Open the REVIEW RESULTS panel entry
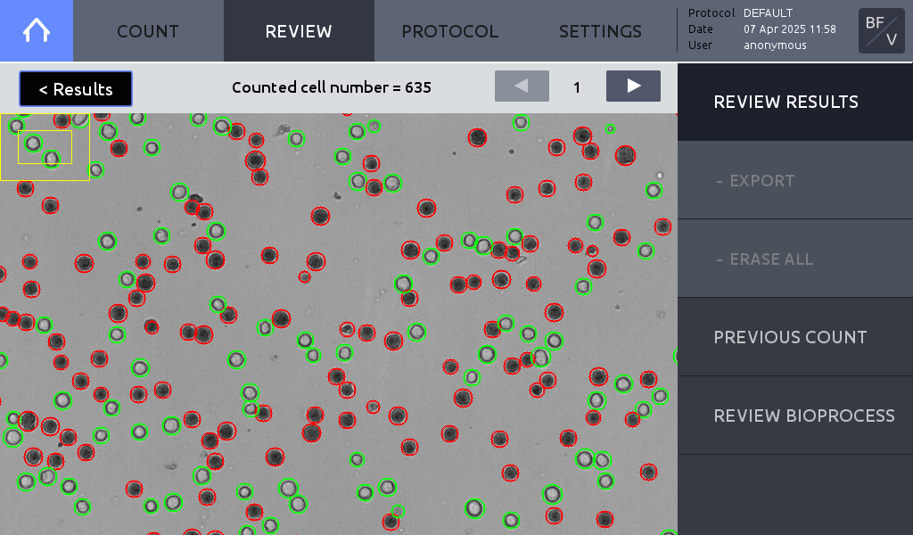913x535 pixels. coord(795,102)
